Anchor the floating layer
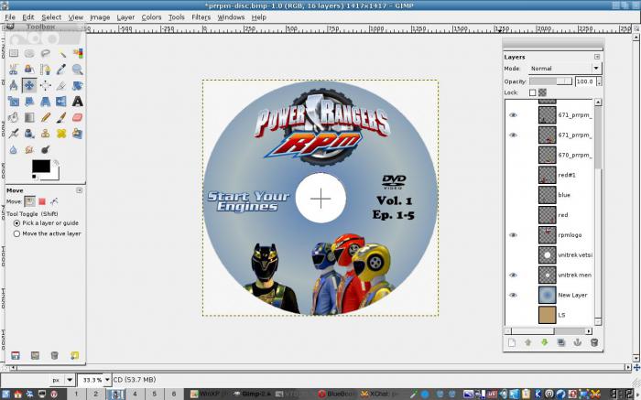Image resolution: width=641 pixels, height=400 pixels. point(577,342)
